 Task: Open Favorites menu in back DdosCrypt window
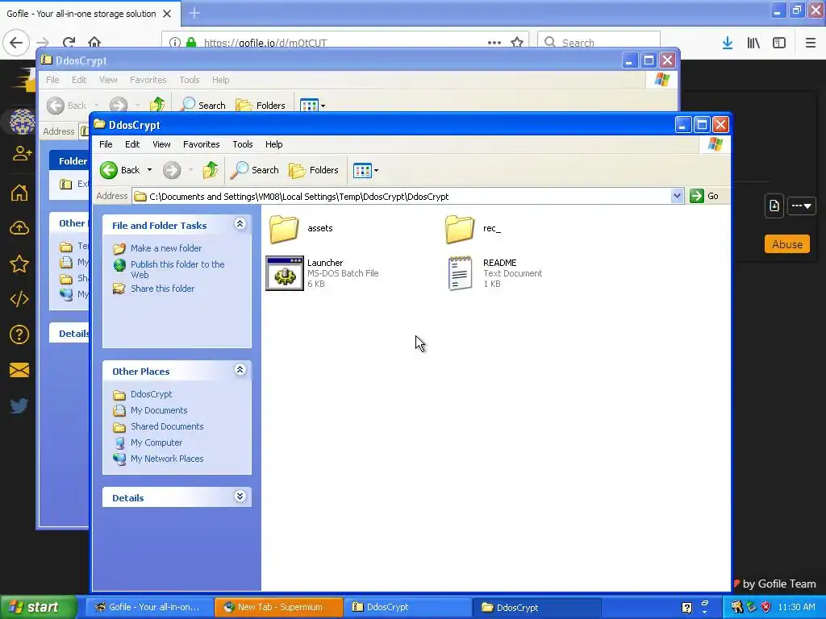[148, 80]
